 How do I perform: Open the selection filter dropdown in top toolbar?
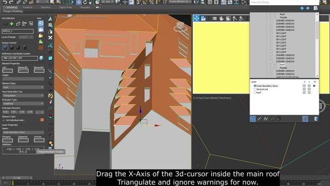point(42,2)
